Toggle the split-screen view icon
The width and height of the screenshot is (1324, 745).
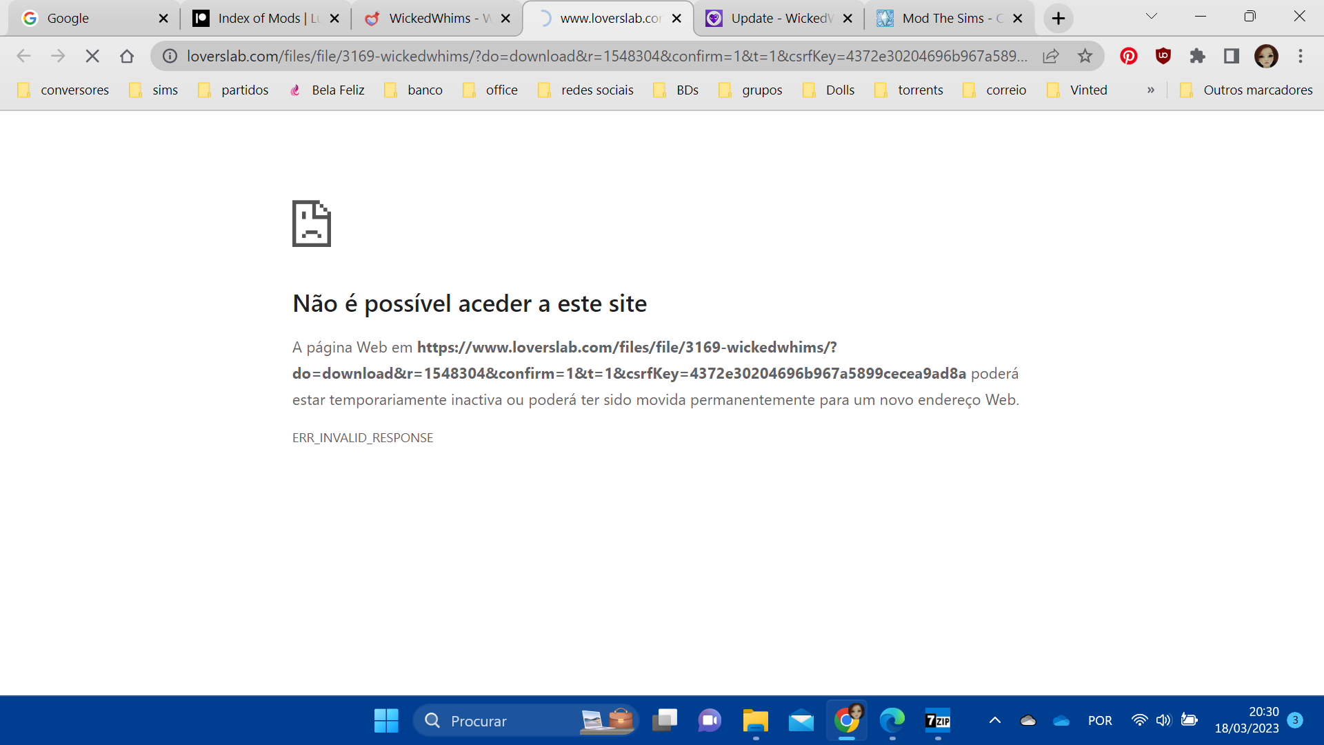(x=1230, y=57)
